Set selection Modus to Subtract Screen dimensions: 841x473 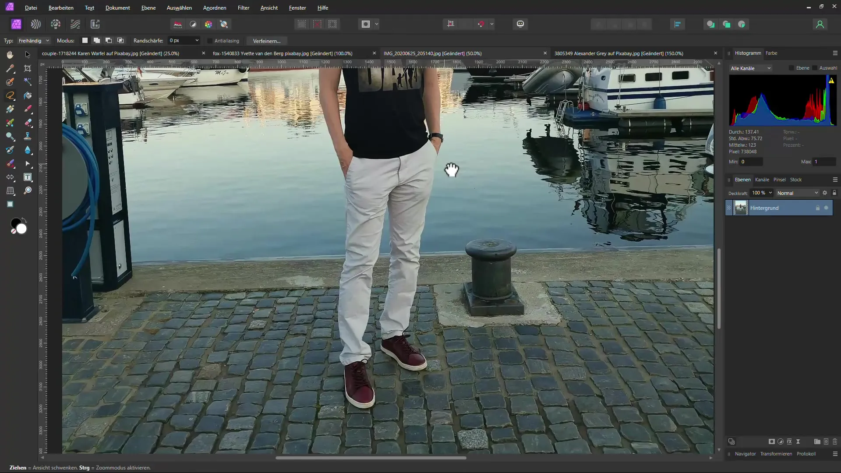(109, 41)
